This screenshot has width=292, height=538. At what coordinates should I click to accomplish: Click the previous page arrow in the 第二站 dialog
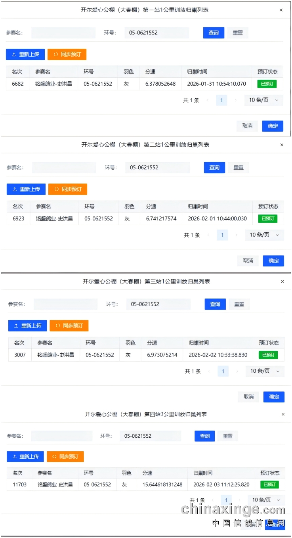(x=208, y=235)
